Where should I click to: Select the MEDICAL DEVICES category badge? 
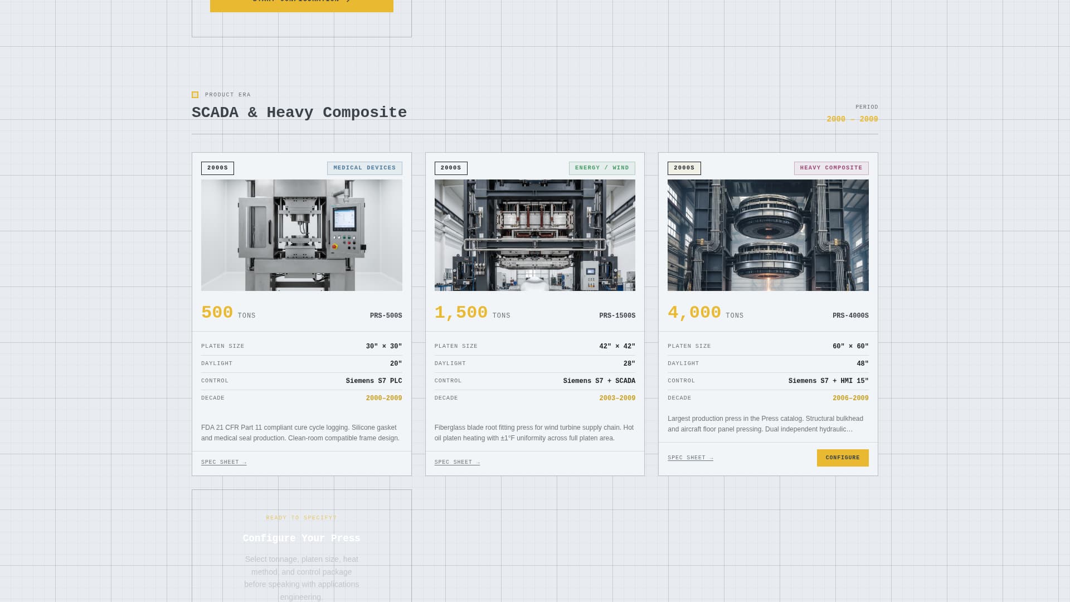(x=364, y=168)
